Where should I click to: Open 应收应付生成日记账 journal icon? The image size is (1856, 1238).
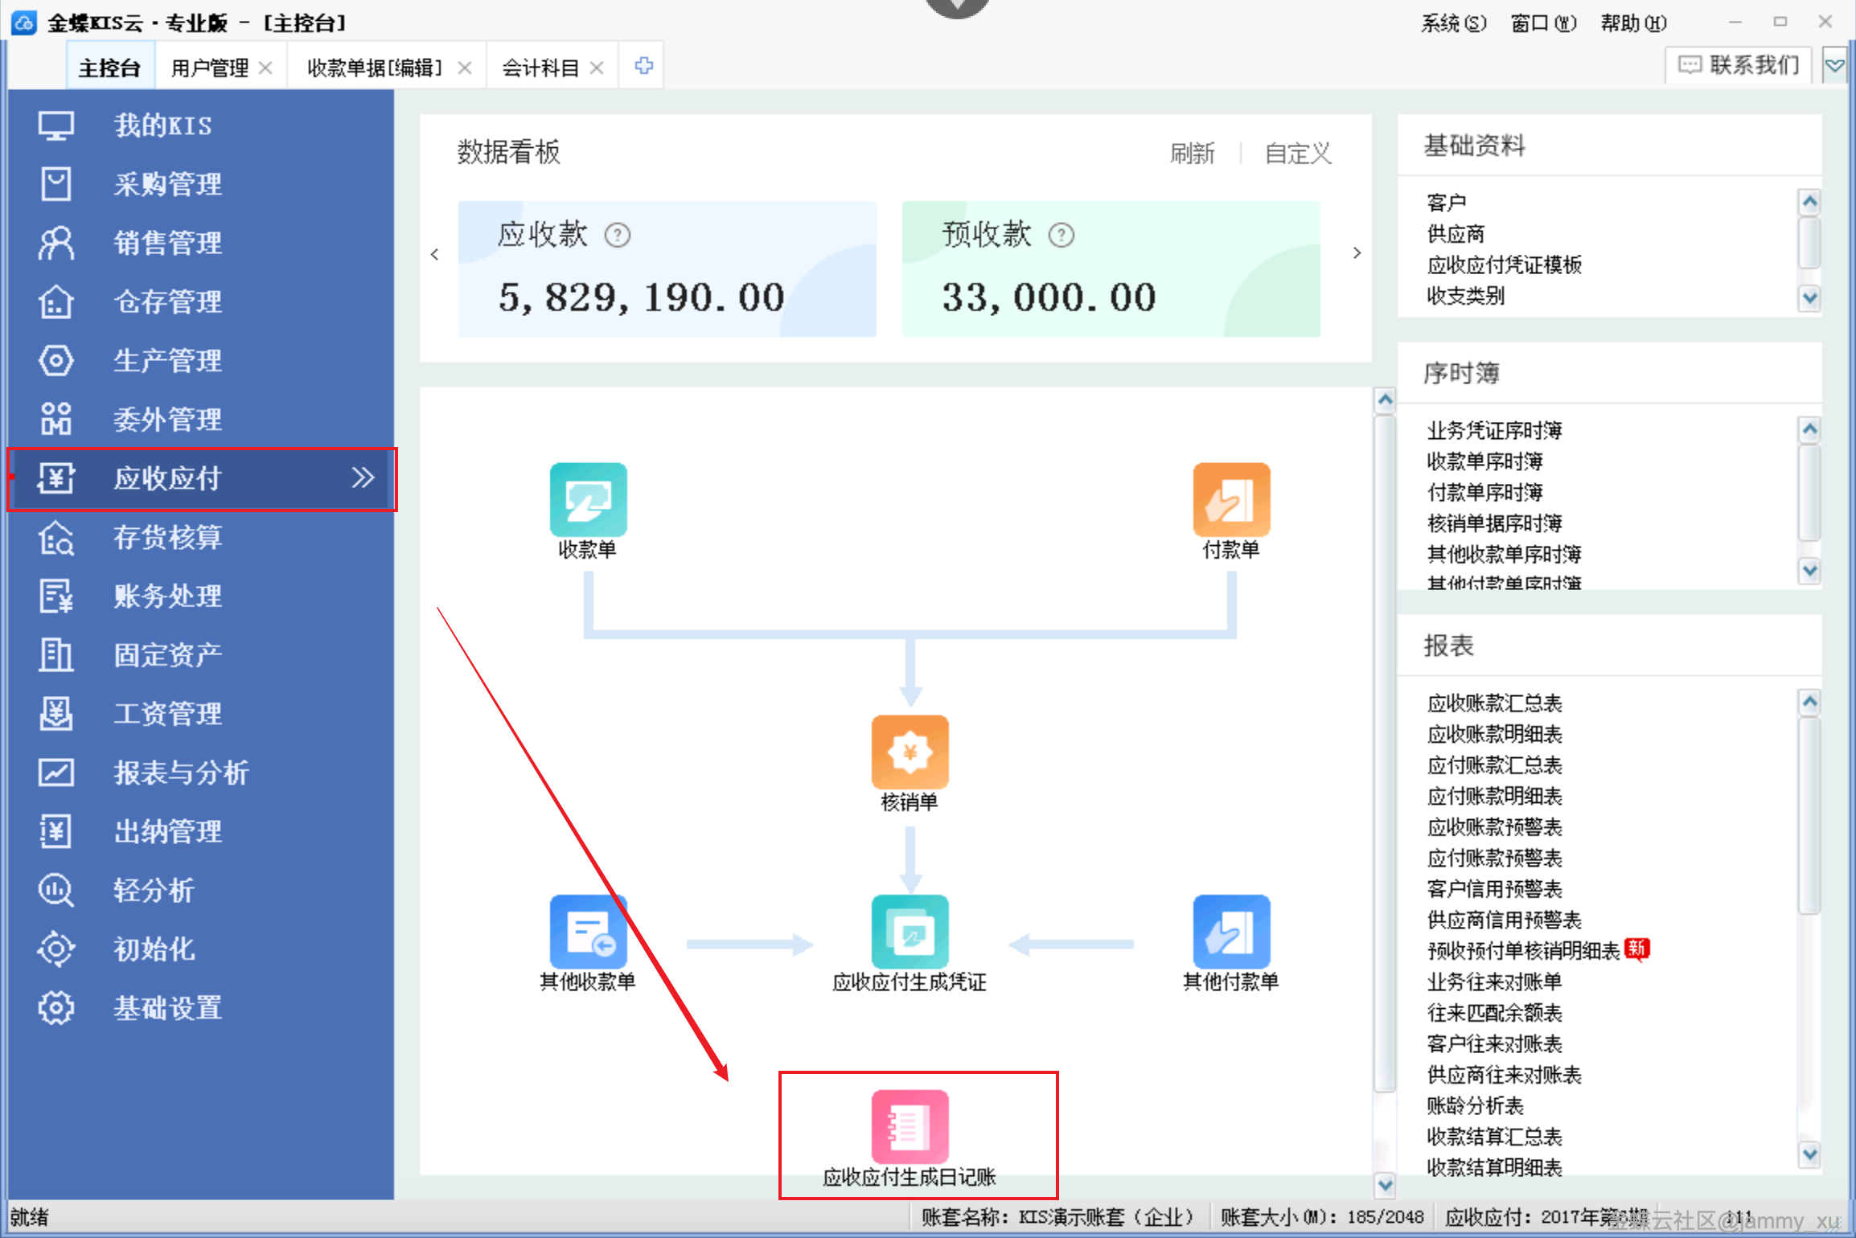(x=910, y=1127)
